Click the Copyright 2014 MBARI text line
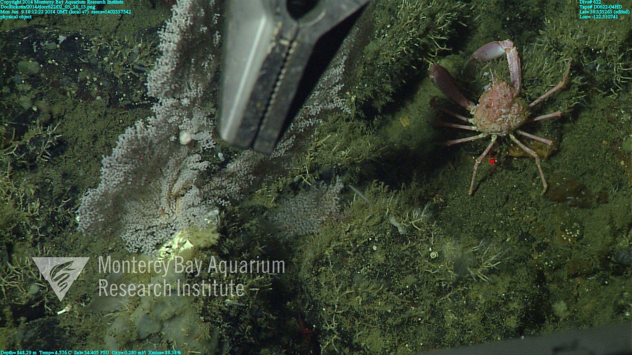The image size is (632, 355). point(62,2)
